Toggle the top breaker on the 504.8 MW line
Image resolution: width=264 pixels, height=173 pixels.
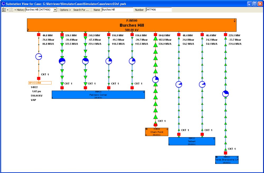155,35
